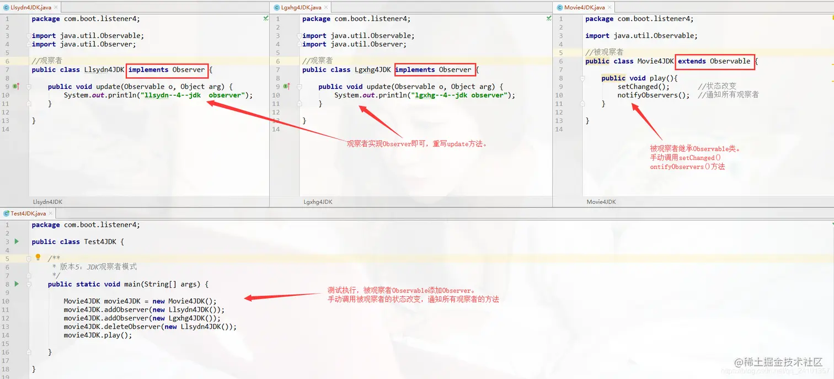Collapse the Javadoc comment in Test4JDK.java
This screenshot has height=379, width=834.
[x=29, y=259]
